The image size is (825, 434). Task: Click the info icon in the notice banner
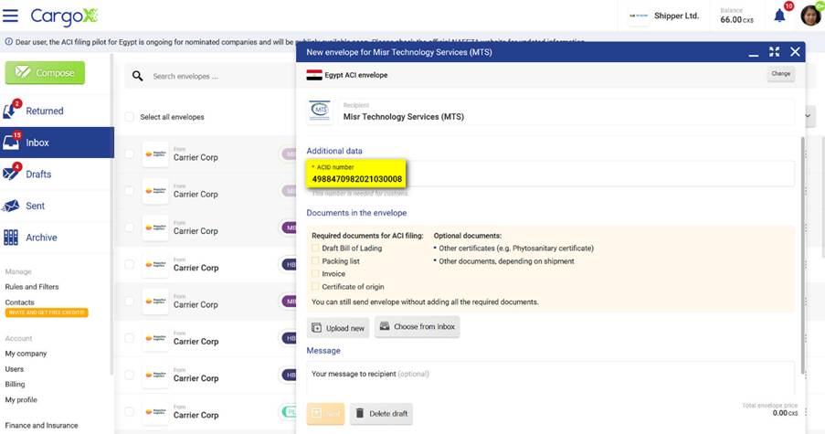[8, 41]
